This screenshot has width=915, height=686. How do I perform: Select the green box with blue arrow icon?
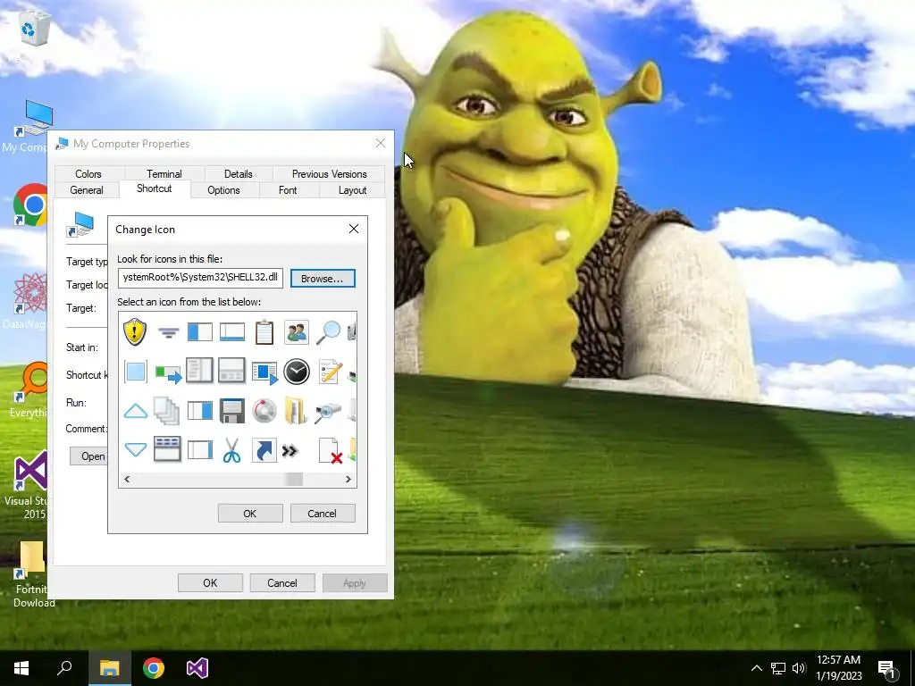[168, 372]
